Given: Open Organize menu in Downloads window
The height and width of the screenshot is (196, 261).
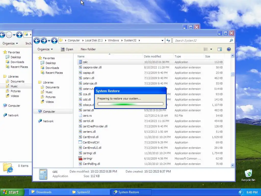Looking at the screenshot, I should pyautogui.click(x=10, y=43).
